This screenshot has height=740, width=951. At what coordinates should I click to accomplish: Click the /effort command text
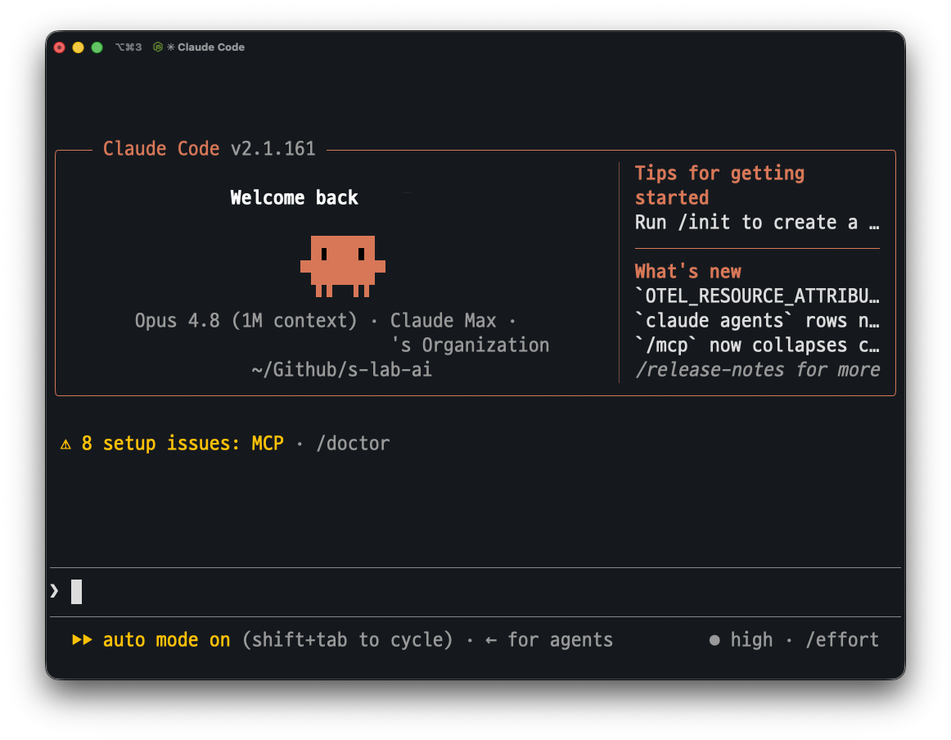point(842,640)
